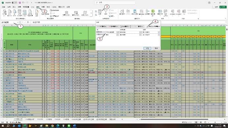
Task: Click the horizontal scrollbar at bottom
Action: point(175,119)
